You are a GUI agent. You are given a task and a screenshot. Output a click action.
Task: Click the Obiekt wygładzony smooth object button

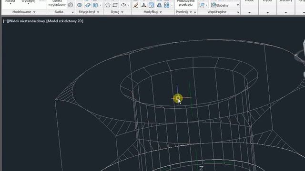(57, 3)
